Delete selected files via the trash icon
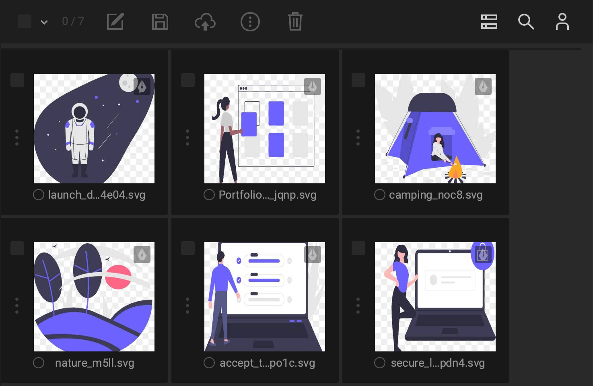 point(295,22)
